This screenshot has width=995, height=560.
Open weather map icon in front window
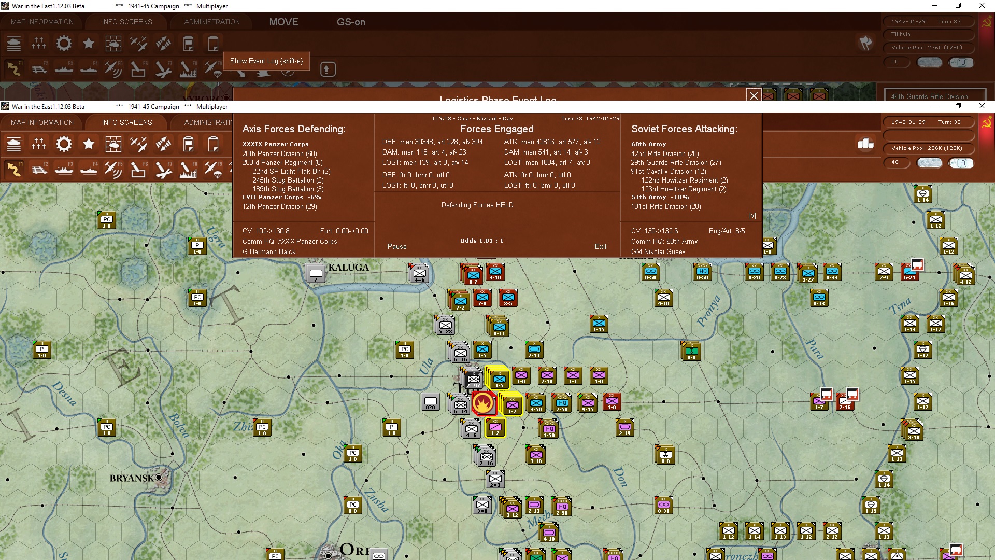click(x=113, y=144)
